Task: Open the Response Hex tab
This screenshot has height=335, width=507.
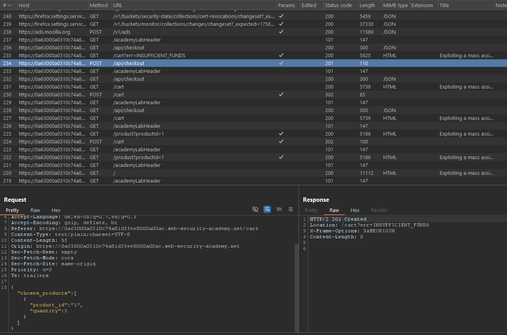Action: coord(355,210)
